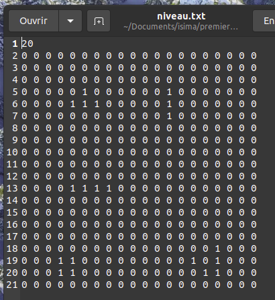Click the first 1 on line 6
Image resolution: width=275 pixels, height=300 pixels.
(72, 104)
